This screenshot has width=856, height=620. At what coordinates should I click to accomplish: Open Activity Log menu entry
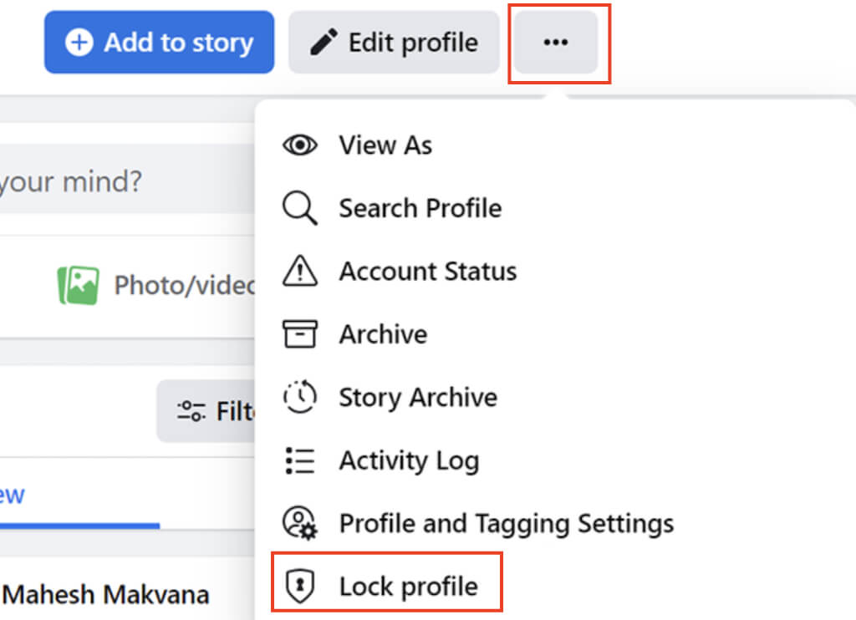pyautogui.click(x=408, y=460)
